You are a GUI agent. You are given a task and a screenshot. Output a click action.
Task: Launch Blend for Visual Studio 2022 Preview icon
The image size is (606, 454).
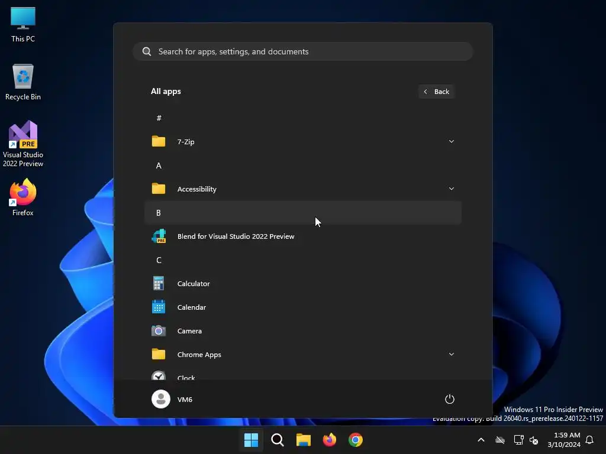click(159, 236)
